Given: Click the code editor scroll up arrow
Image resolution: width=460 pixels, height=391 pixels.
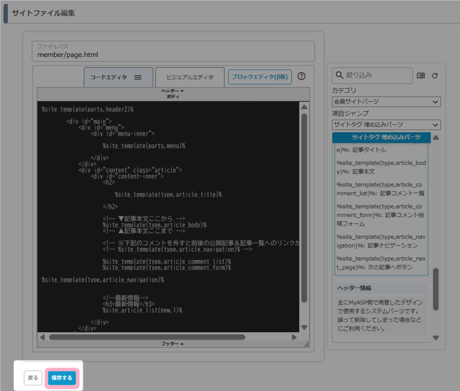Looking at the screenshot, I should point(304,107).
